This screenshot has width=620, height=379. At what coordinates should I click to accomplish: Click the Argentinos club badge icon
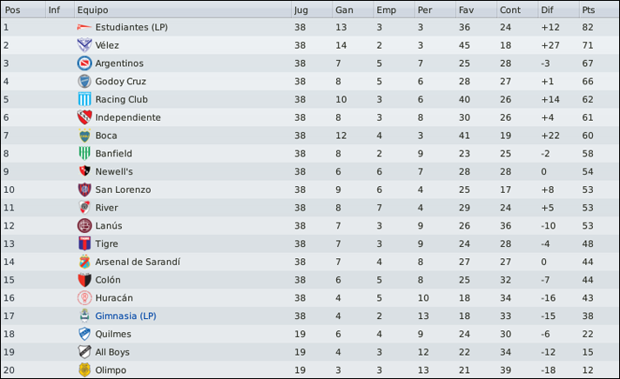[84, 63]
